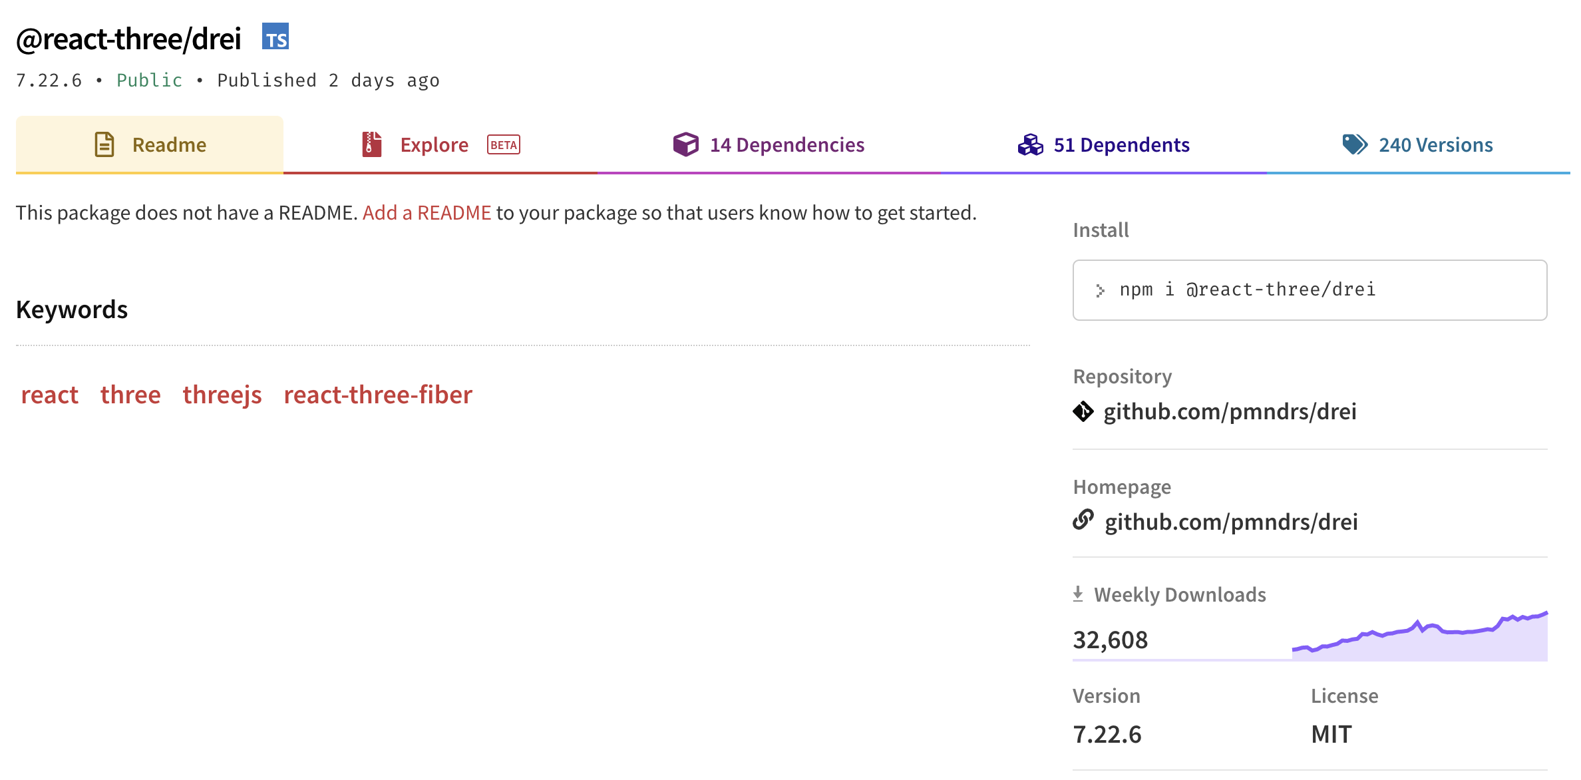Open the react keyword page

(50, 394)
